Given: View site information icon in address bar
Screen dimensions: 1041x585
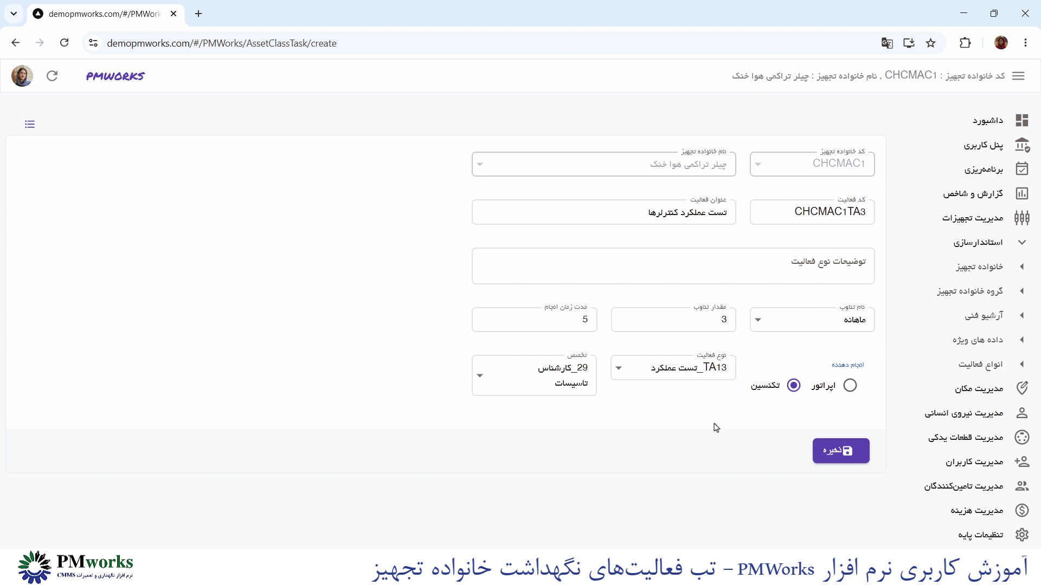Looking at the screenshot, I should tap(93, 43).
